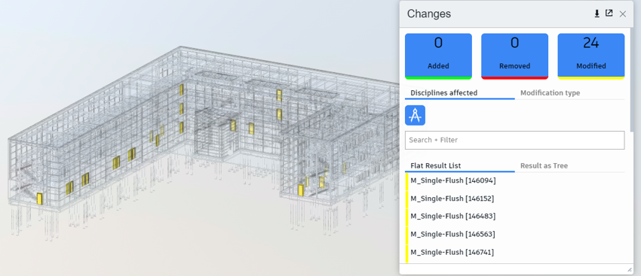The height and width of the screenshot is (276, 641).
Task: Close the Changes panel
Action: point(623,14)
